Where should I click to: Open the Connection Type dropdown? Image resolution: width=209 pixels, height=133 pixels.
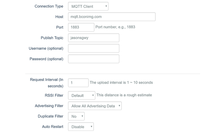coord(88,6)
